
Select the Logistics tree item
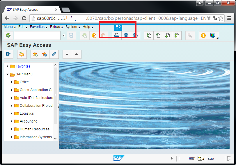pyautogui.click(x=27, y=113)
